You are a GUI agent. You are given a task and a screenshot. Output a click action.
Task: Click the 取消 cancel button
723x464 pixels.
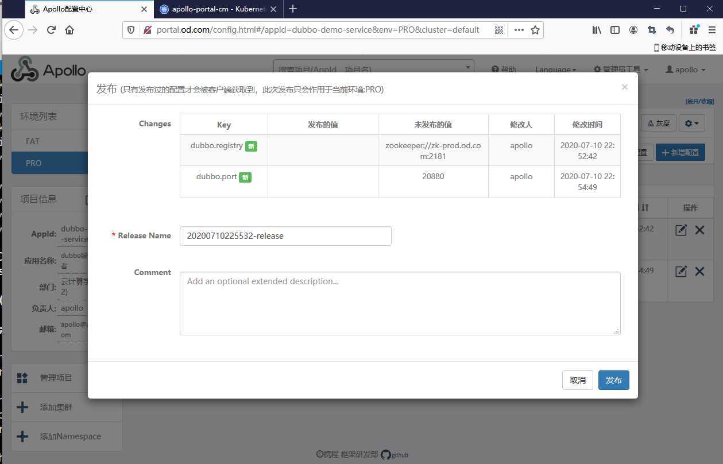[578, 380]
